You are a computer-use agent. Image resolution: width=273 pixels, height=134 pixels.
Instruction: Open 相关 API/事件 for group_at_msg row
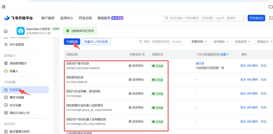[249, 108]
